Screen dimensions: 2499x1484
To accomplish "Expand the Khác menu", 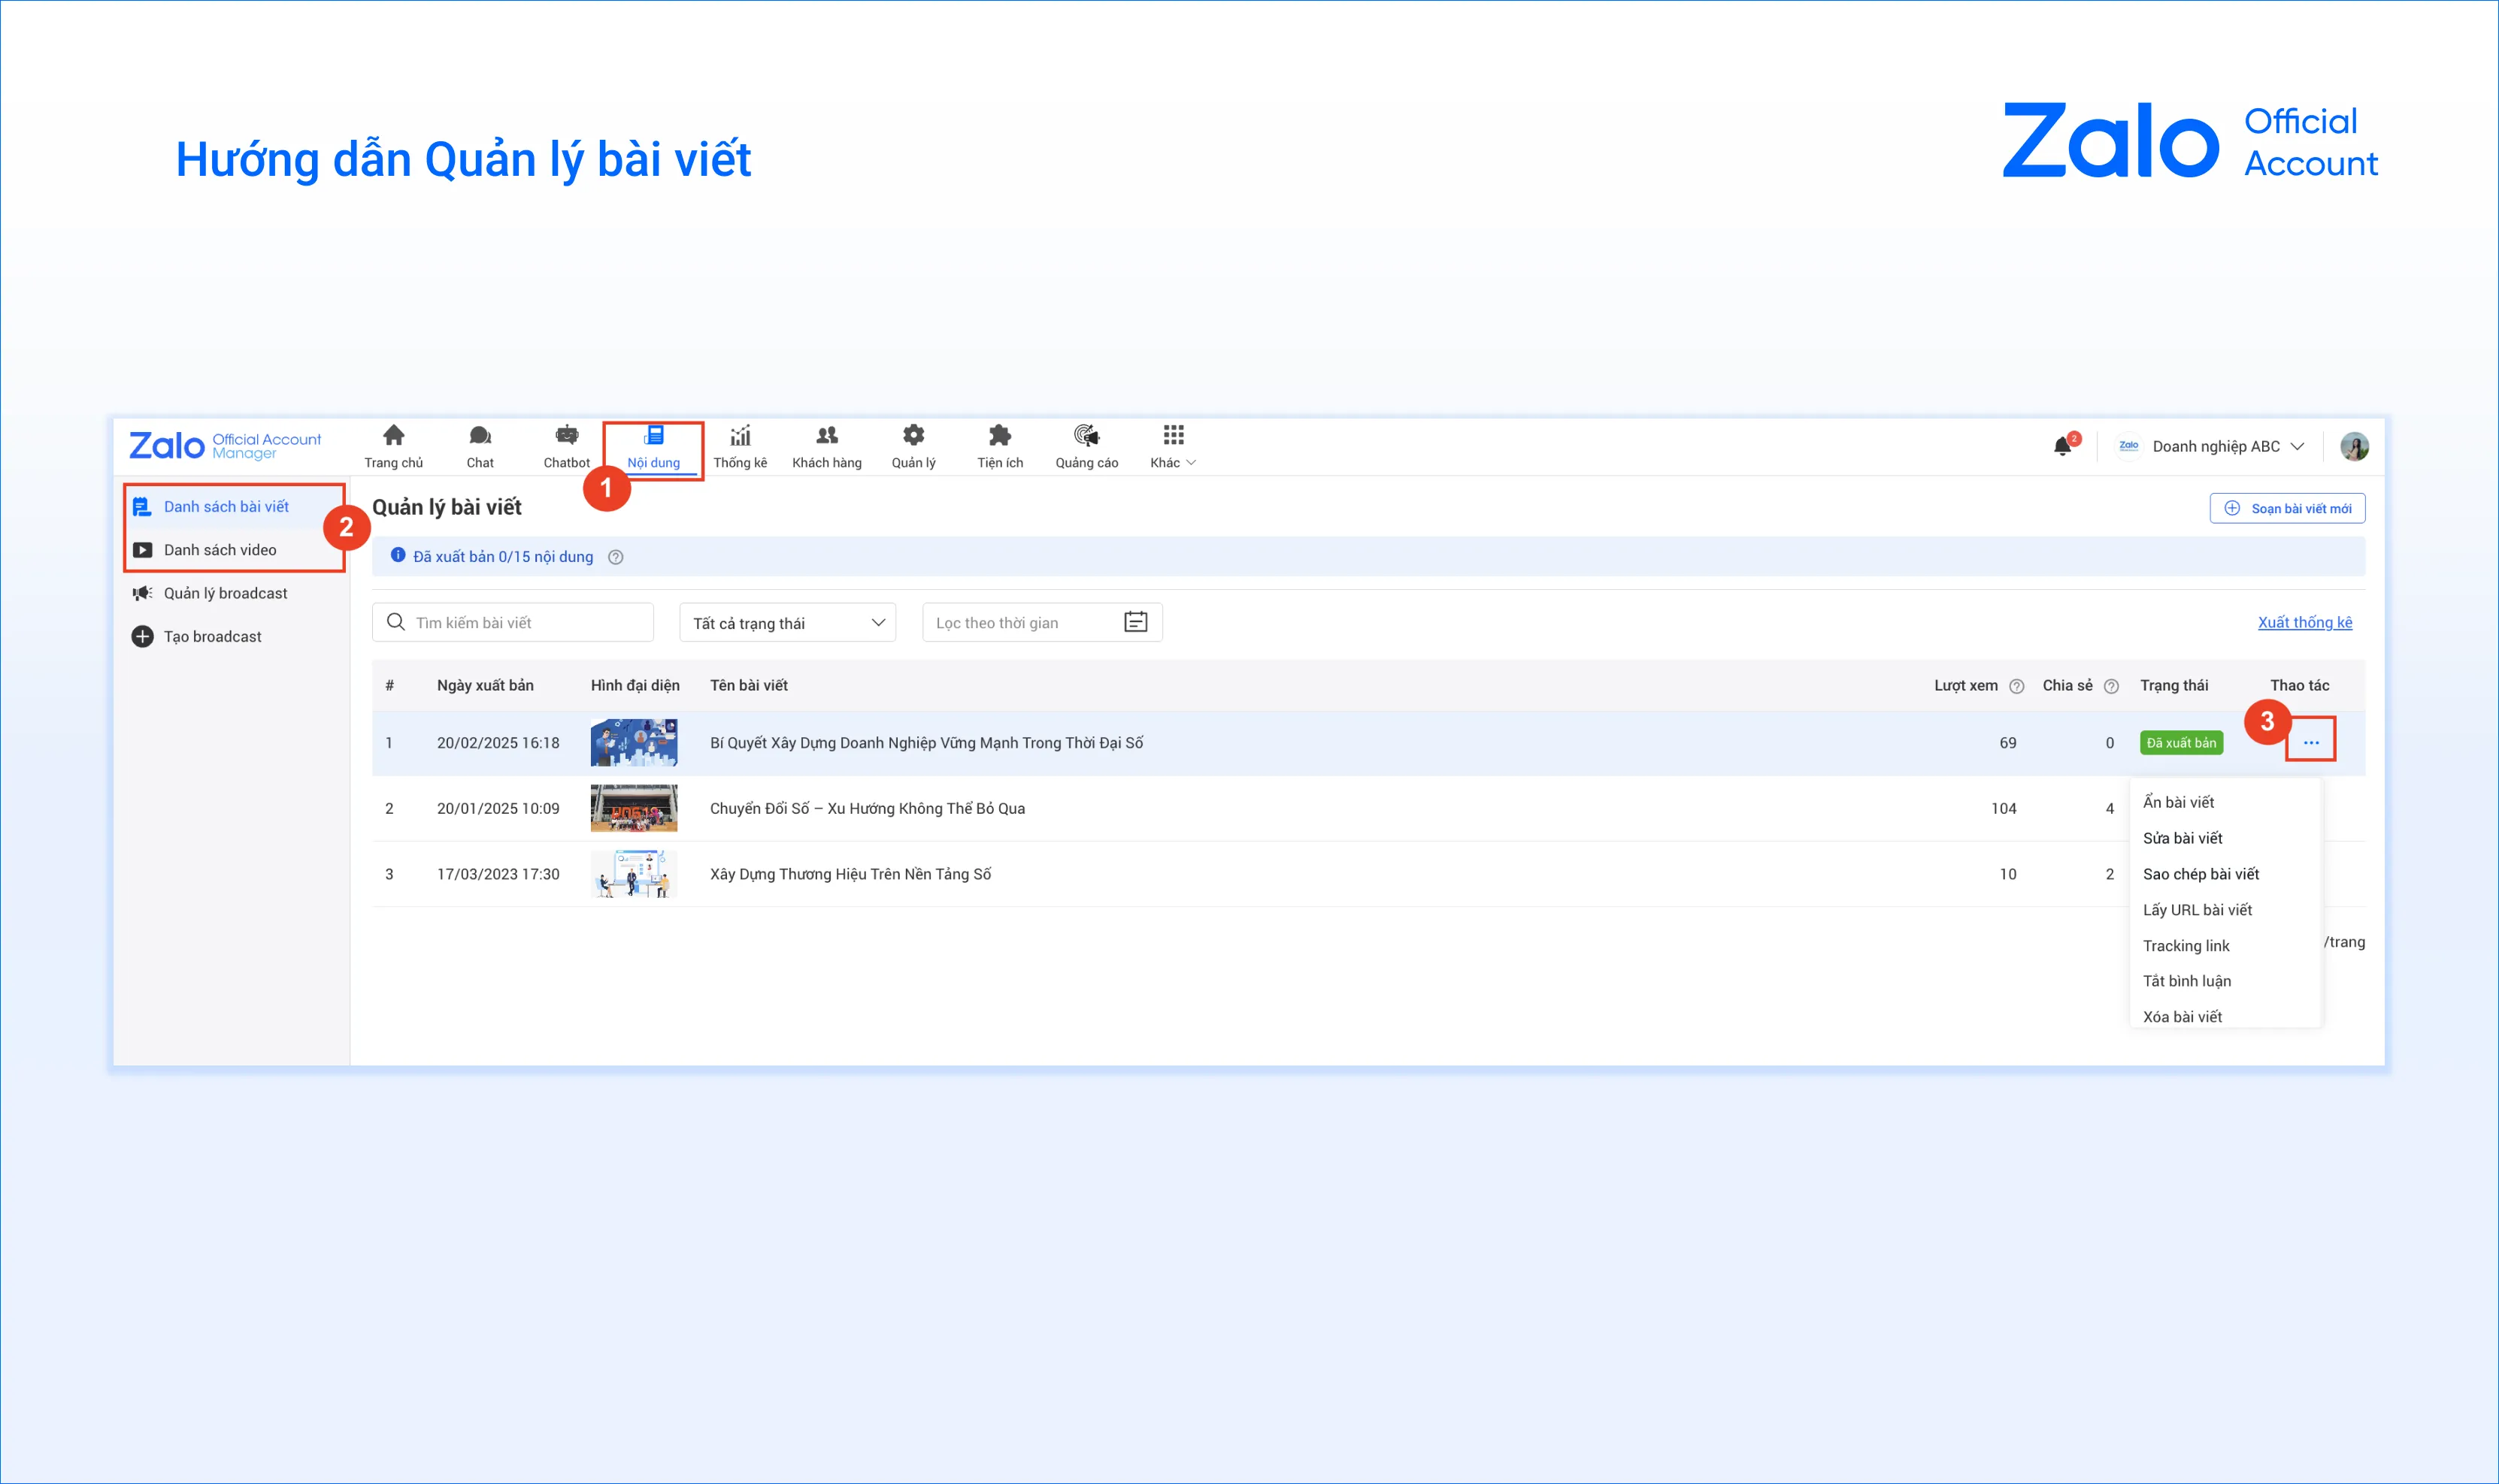I will (x=1173, y=446).
